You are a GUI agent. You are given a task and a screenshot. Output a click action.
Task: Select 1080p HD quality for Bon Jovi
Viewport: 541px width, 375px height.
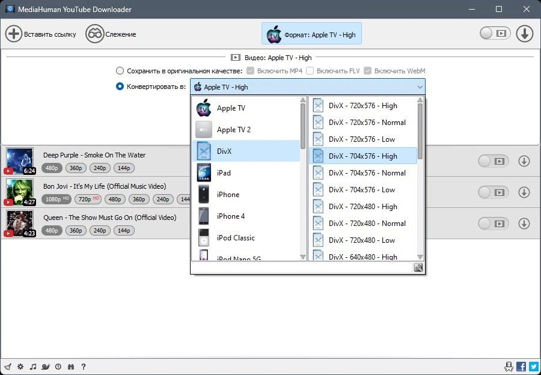[57, 199]
